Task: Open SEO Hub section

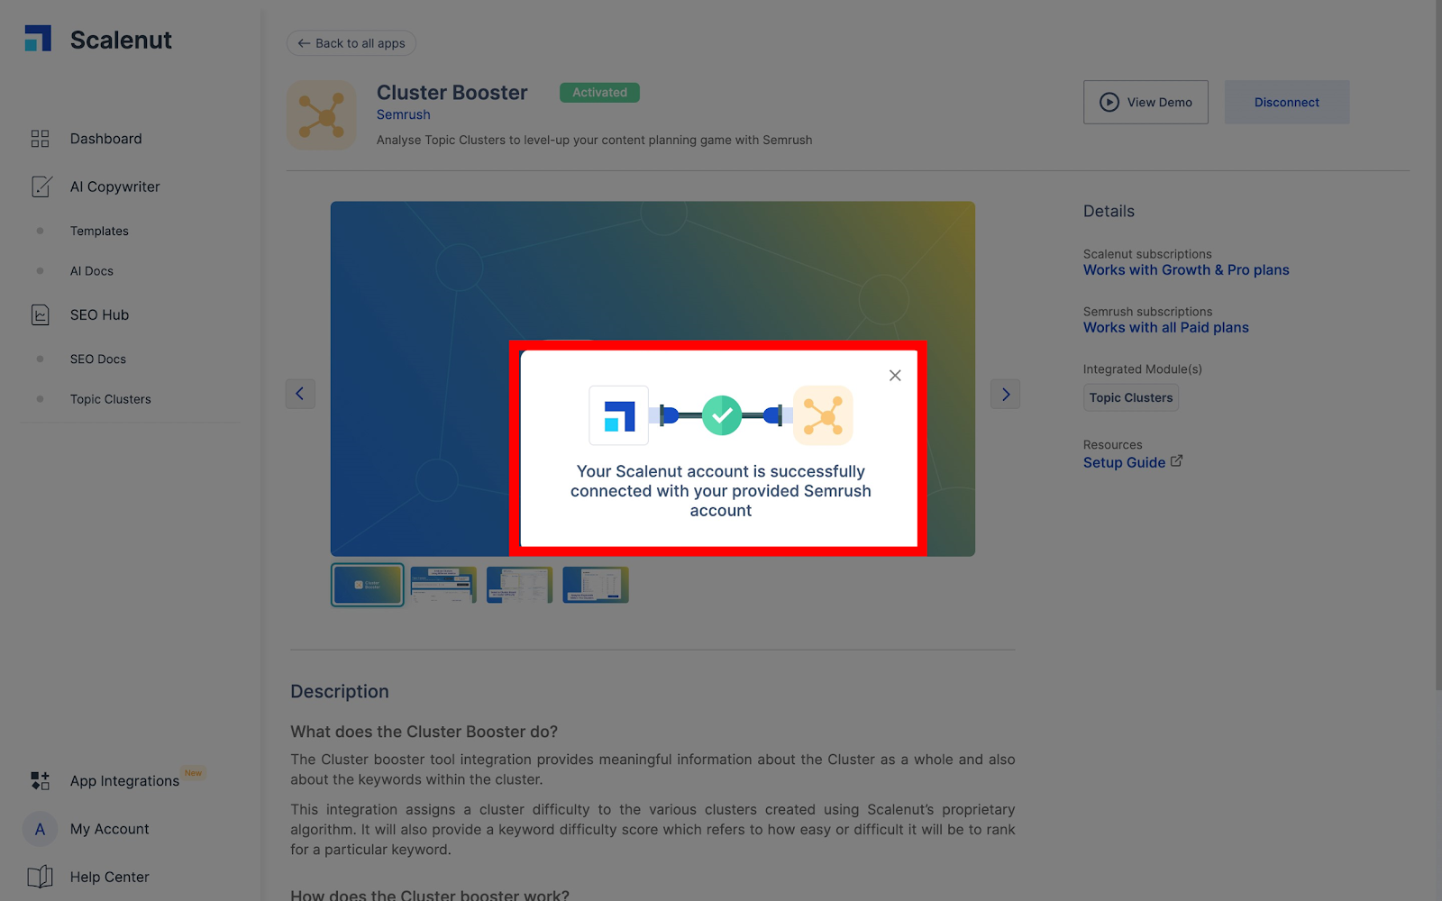Action: click(99, 314)
